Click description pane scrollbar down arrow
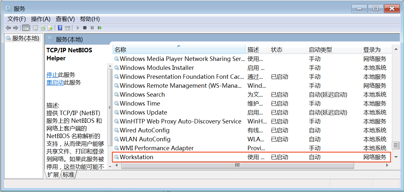404x192 pixels. pos(110,166)
